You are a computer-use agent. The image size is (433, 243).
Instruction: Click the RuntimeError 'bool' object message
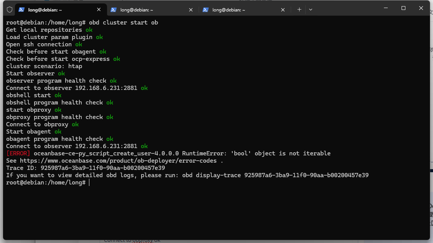256,153
